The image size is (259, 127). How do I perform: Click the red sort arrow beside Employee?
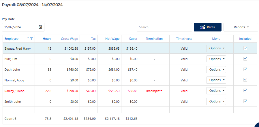[28, 39]
